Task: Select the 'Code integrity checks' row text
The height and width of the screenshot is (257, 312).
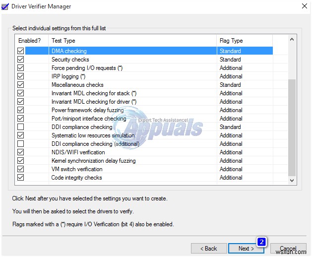Action: (76, 178)
